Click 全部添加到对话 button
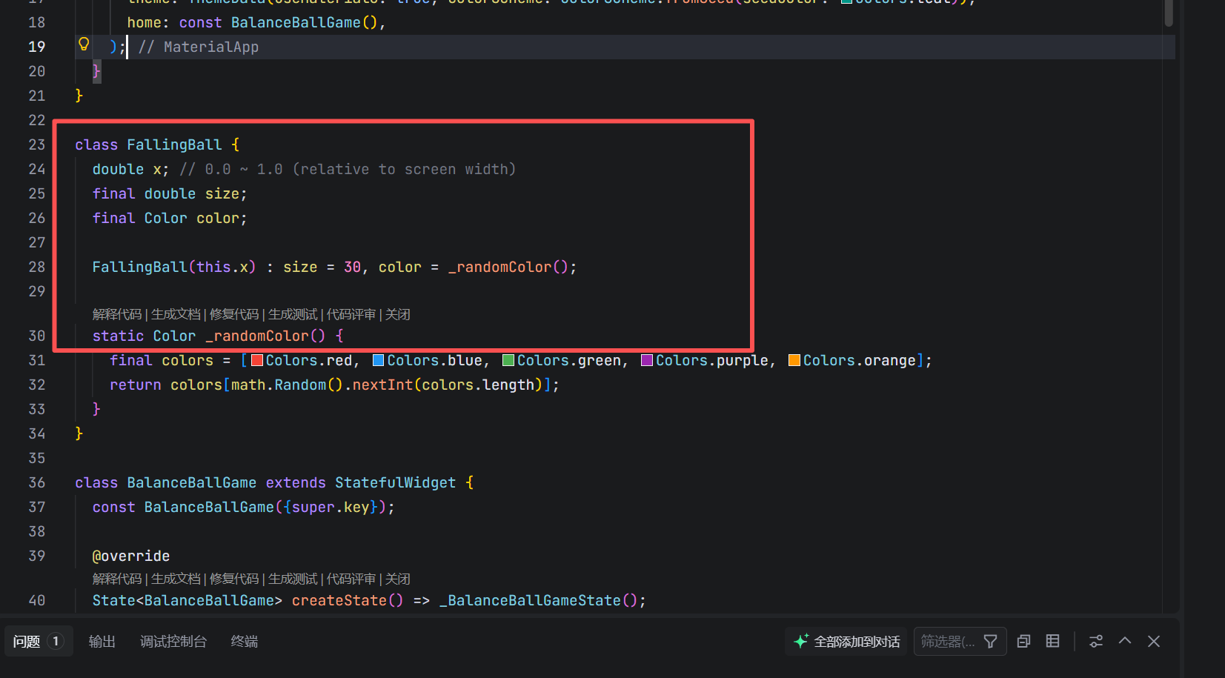Viewport: 1225px width, 678px height. tap(846, 642)
